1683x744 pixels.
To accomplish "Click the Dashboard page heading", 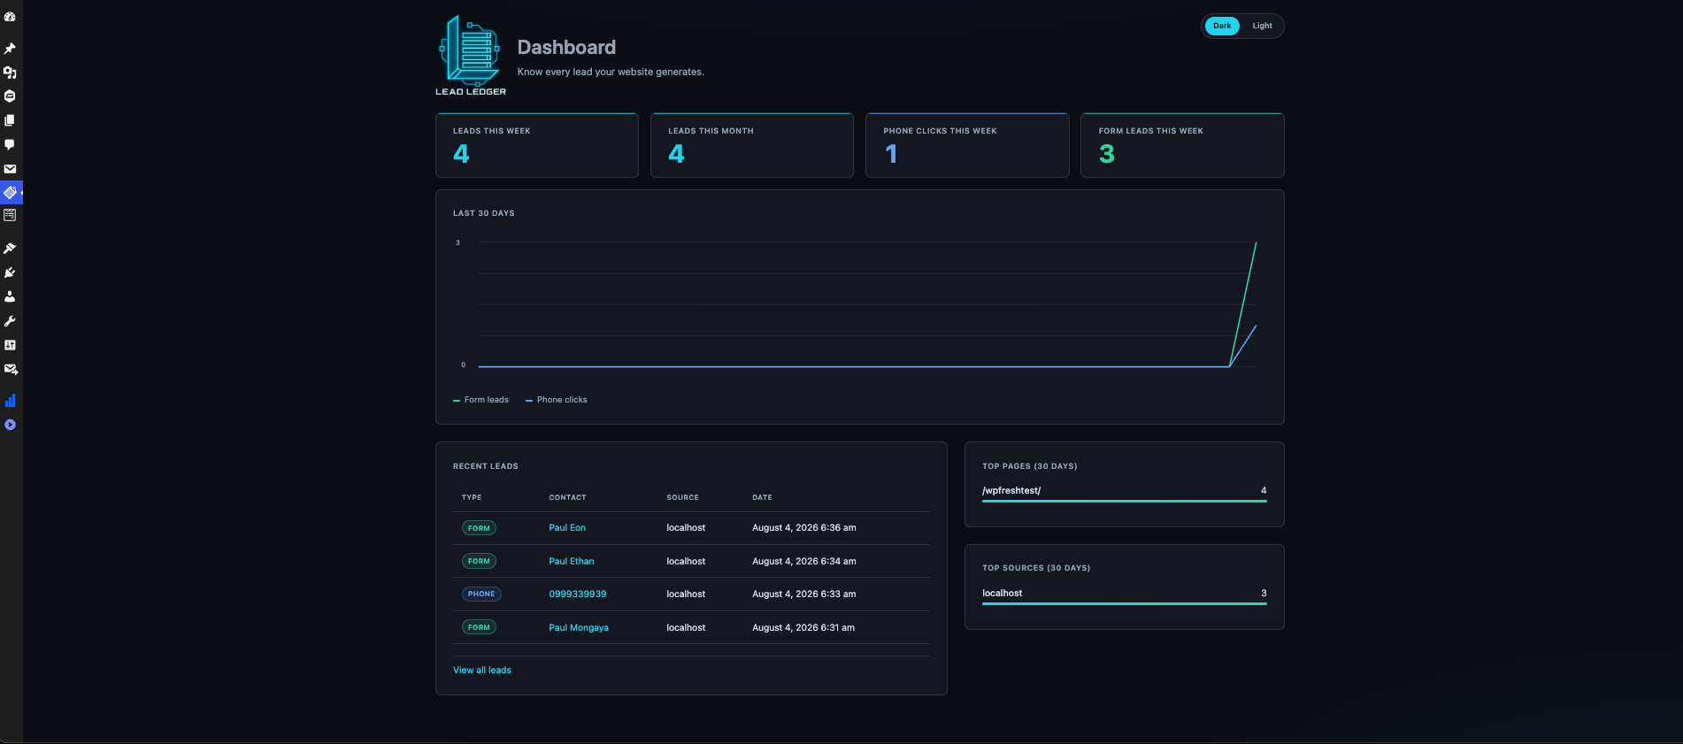I will [566, 48].
